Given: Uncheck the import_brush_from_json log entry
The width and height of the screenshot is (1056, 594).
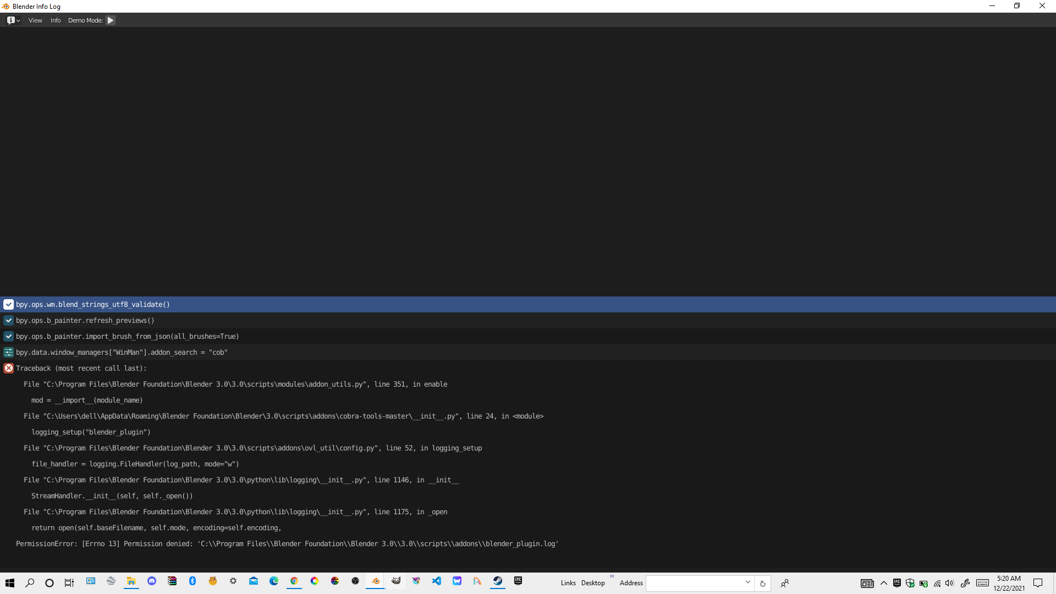Looking at the screenshot, I should (x=8, y=336).
